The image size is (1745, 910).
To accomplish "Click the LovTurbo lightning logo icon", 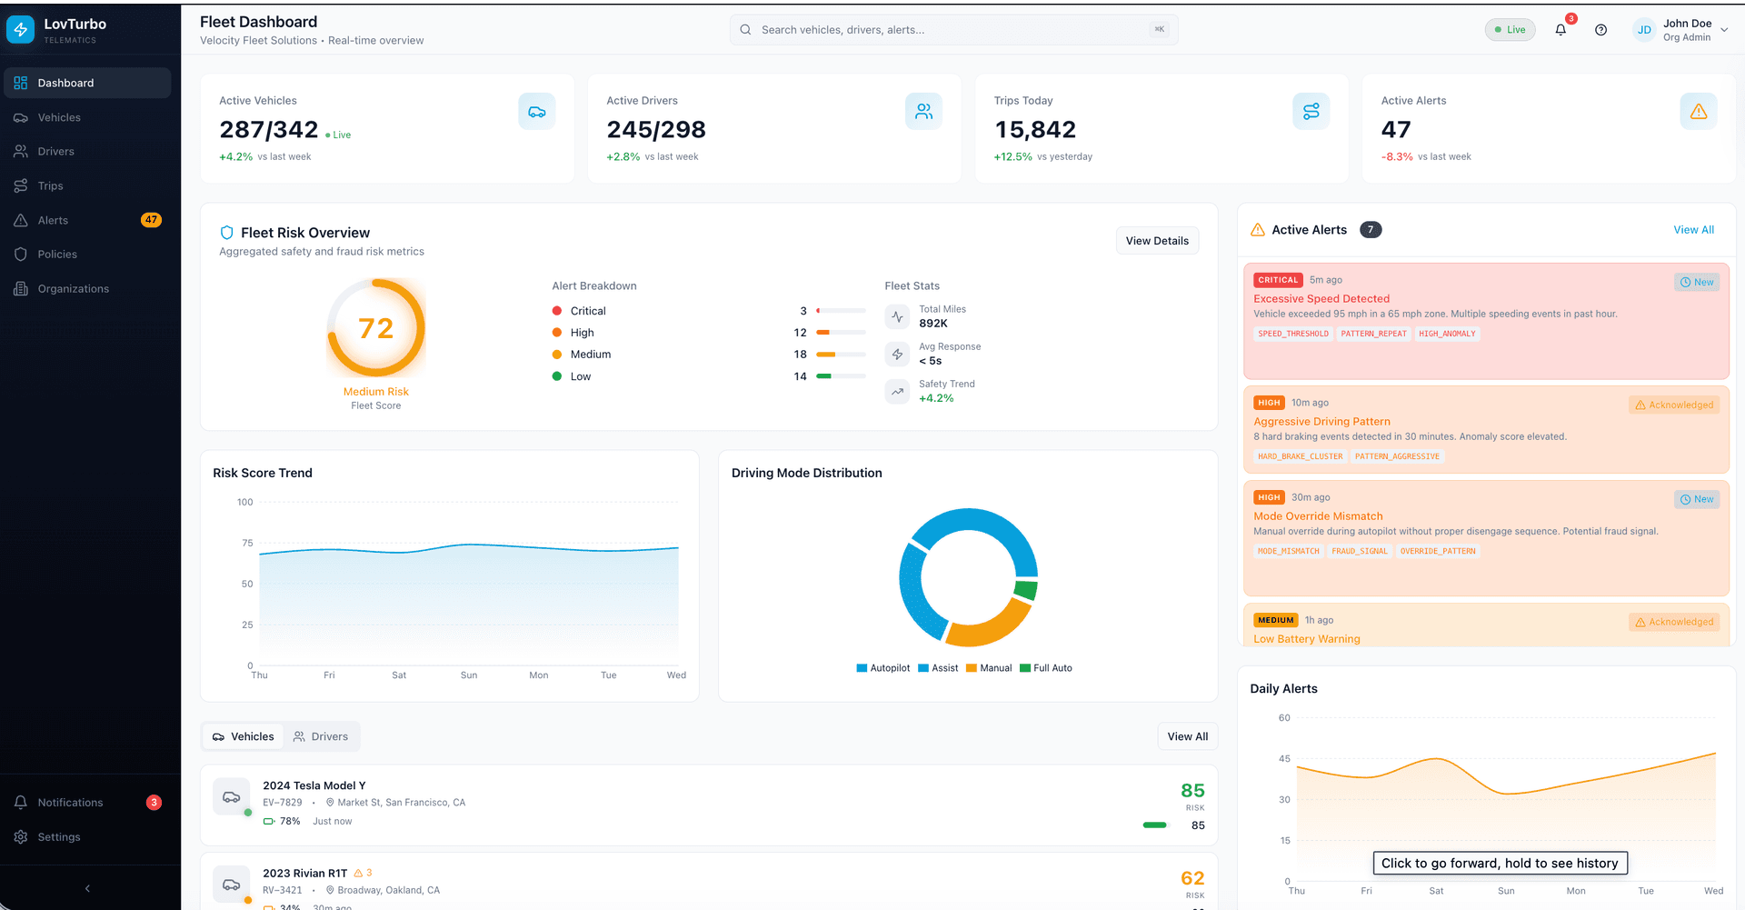I will click(21, 30).
